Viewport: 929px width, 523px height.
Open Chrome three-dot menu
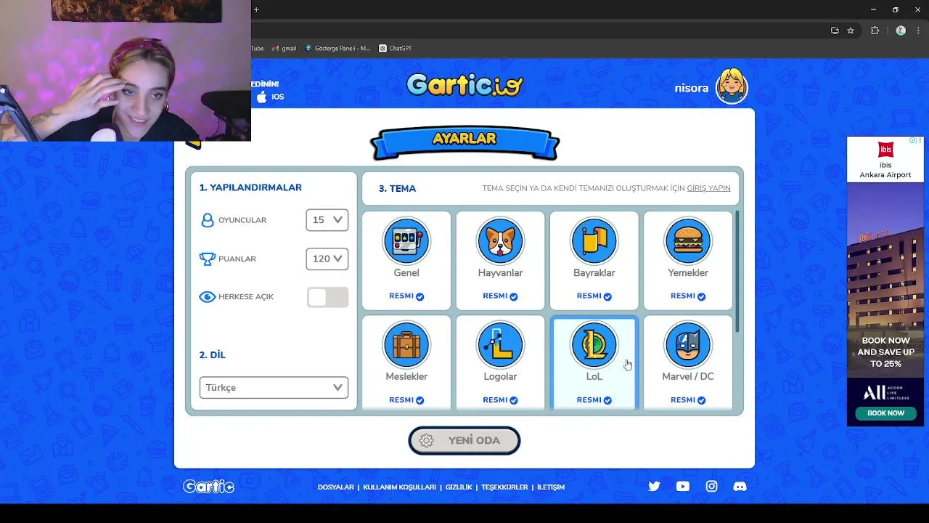click(x=919, y=31)
